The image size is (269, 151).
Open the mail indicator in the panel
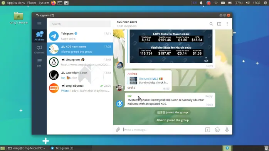[x=223, y=3]
